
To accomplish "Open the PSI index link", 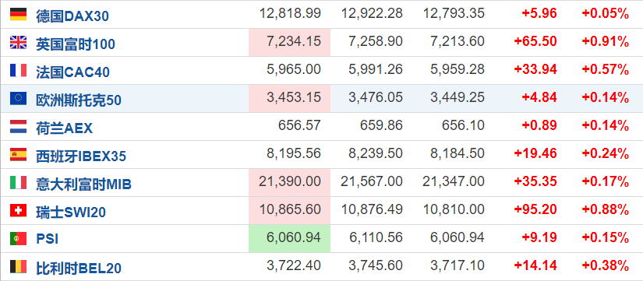I will click(x=48, y=239).
